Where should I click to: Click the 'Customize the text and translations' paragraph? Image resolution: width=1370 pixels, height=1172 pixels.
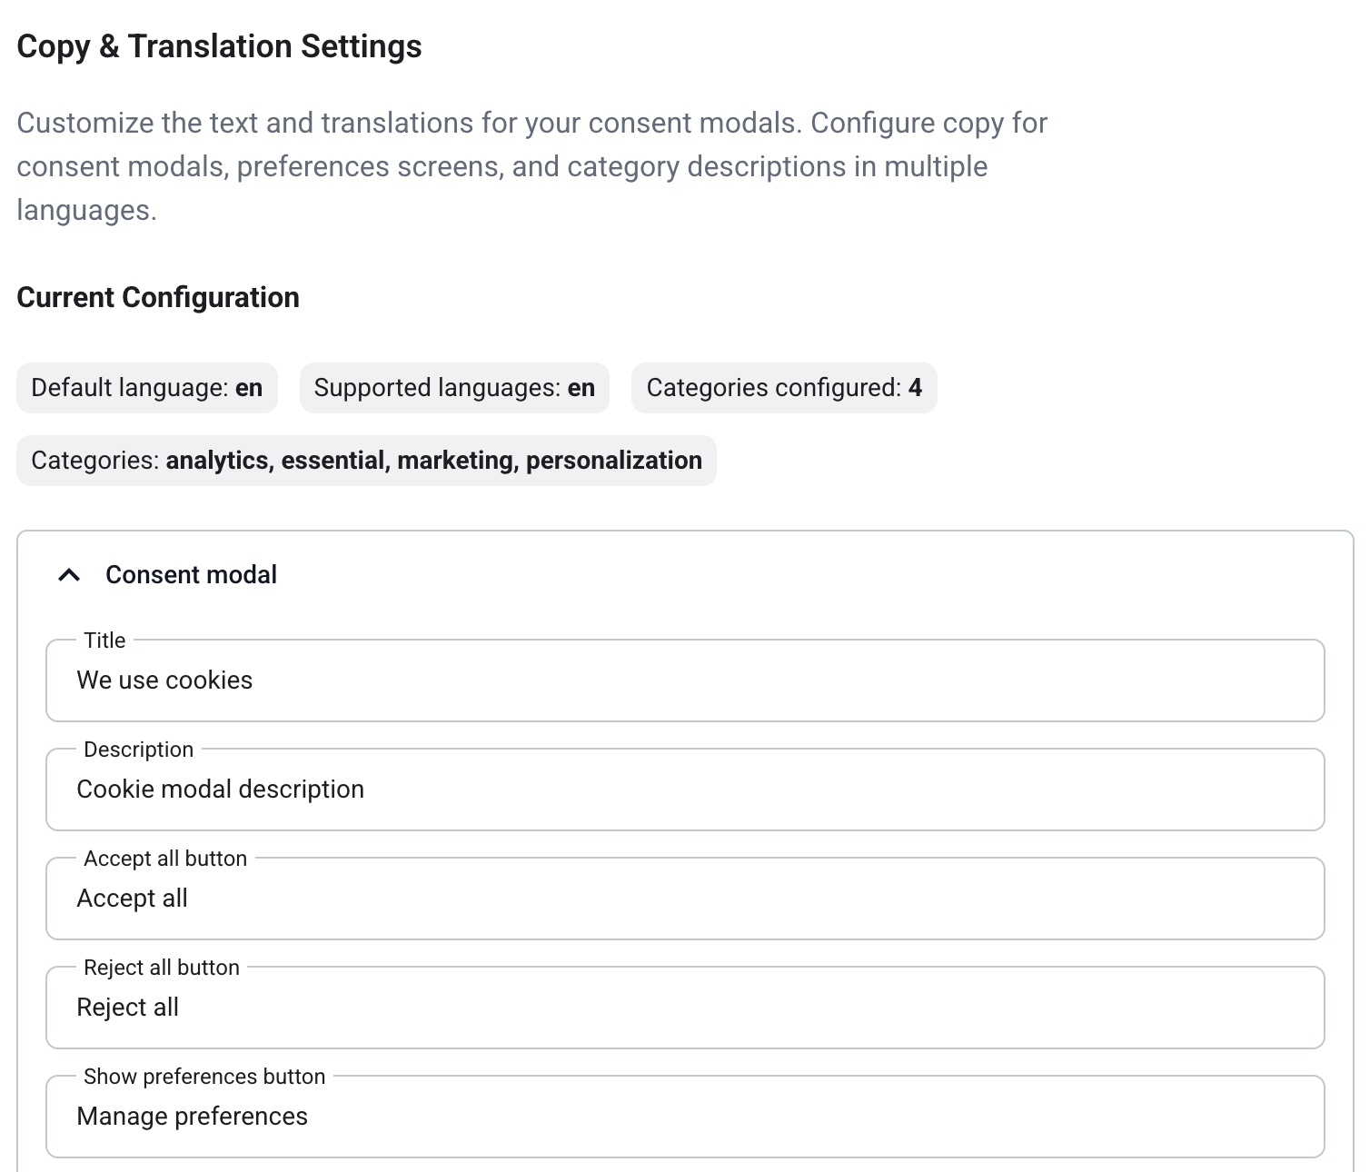(531, 166)
